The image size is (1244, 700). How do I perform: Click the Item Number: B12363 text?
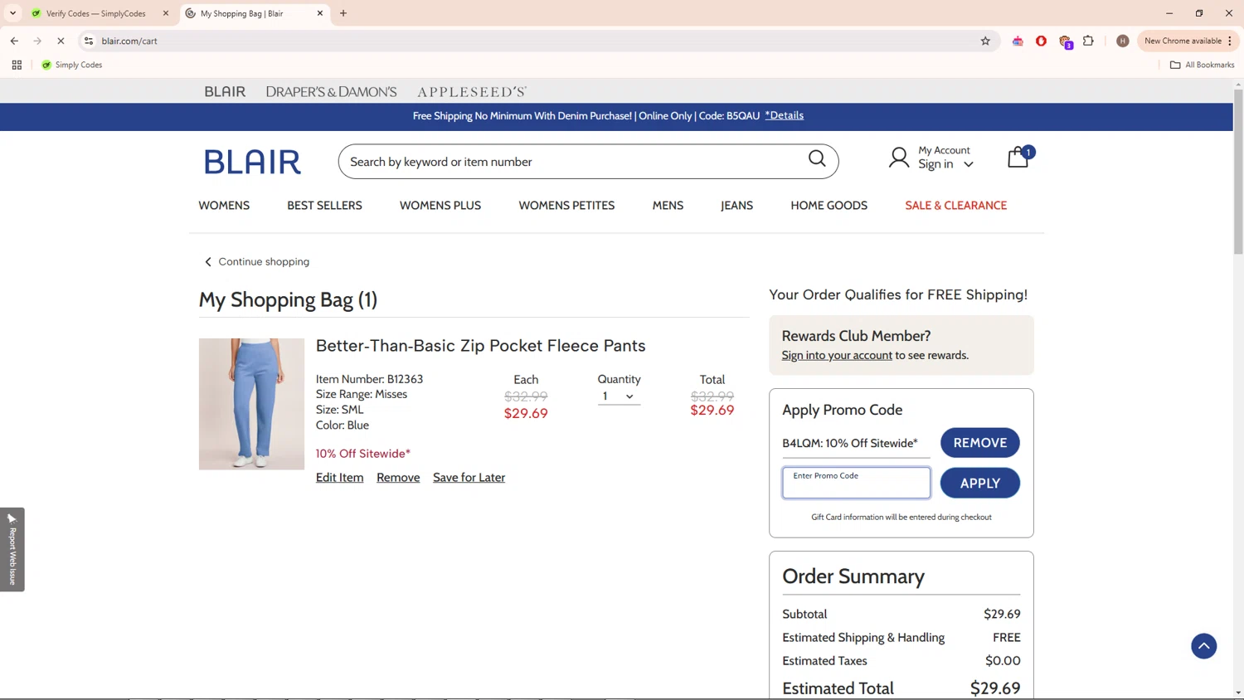click(x=369, y=379)
